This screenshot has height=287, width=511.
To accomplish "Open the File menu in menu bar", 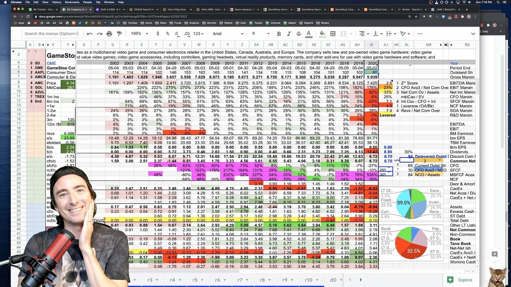I will (x=28, y=2).
